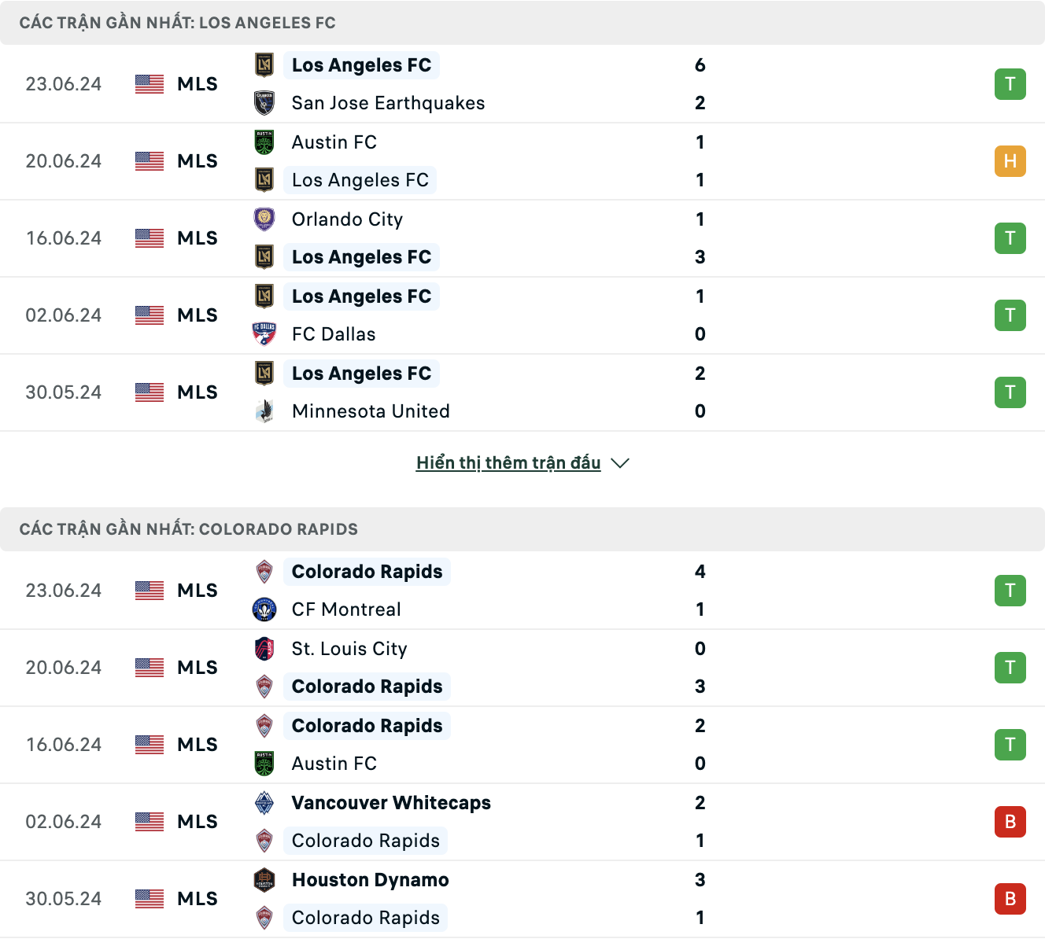1045x939 pixels.
Task: Click red B badge for Vancouver Whitecaps match
Action: click(x=1010, y=822)
